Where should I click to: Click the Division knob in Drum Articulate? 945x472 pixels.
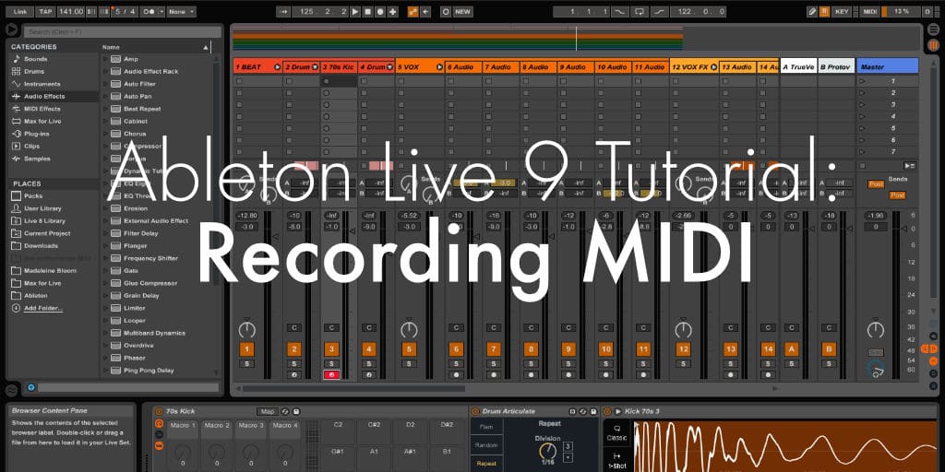547,452
